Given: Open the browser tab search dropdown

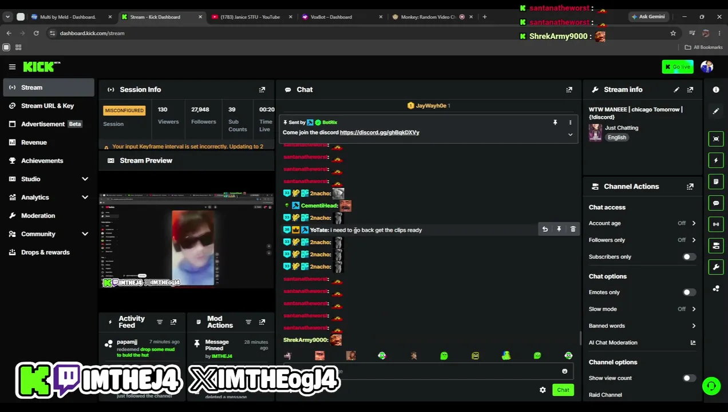Looking at the screenshot, I should coord(7,17).
